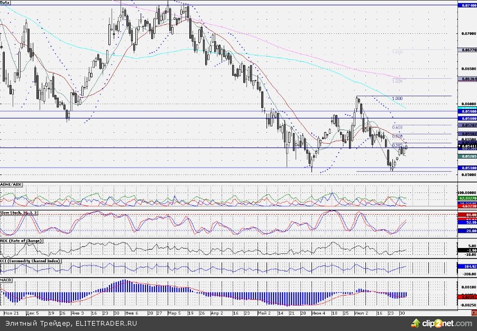Select the 0.05100 support level tag
The height and width of the screenshot is (331, 477).
(466, 168)
